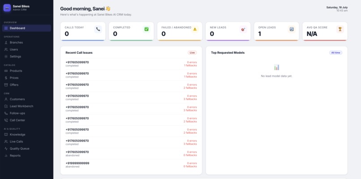Click "No lead model data yet." text
361x179 pixels.
pyautogui.click(x=276, y=76)
